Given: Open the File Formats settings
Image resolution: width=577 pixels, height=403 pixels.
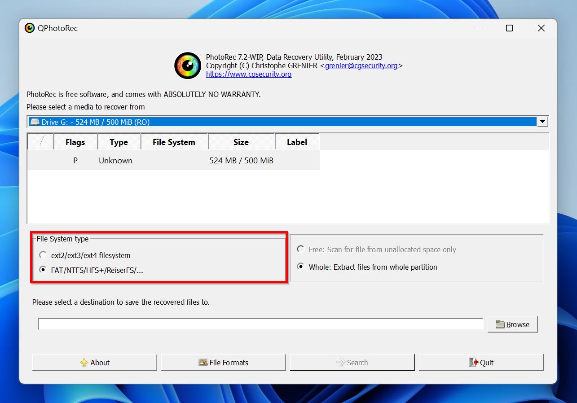Looking at the screenshot, I should (x=223, y=362).
